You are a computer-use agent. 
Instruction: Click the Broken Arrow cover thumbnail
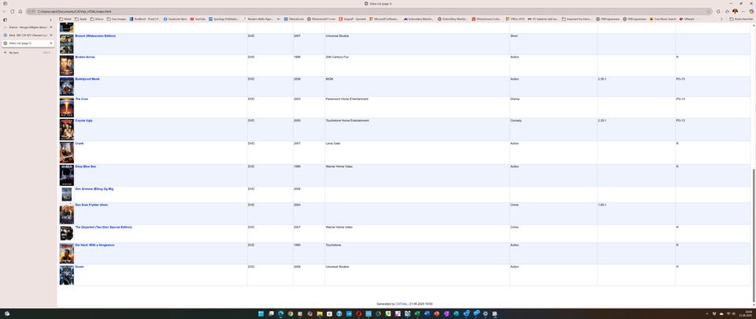coord(66,65)
